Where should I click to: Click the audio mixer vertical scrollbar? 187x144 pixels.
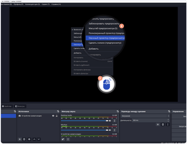[118, 124]
